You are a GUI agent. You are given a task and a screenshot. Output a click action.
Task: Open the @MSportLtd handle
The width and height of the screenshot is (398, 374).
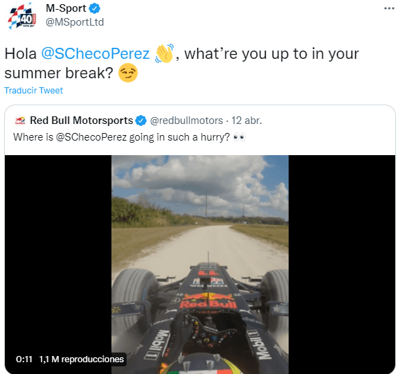[75, 22]
